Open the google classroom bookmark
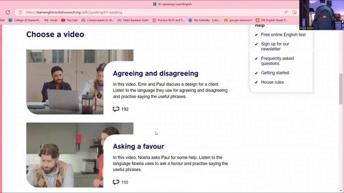344x193 pixels. (238, 20)
